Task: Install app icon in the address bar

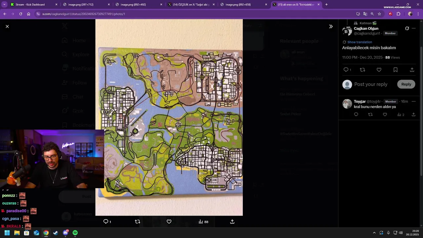Action: [x=358, y=14]
